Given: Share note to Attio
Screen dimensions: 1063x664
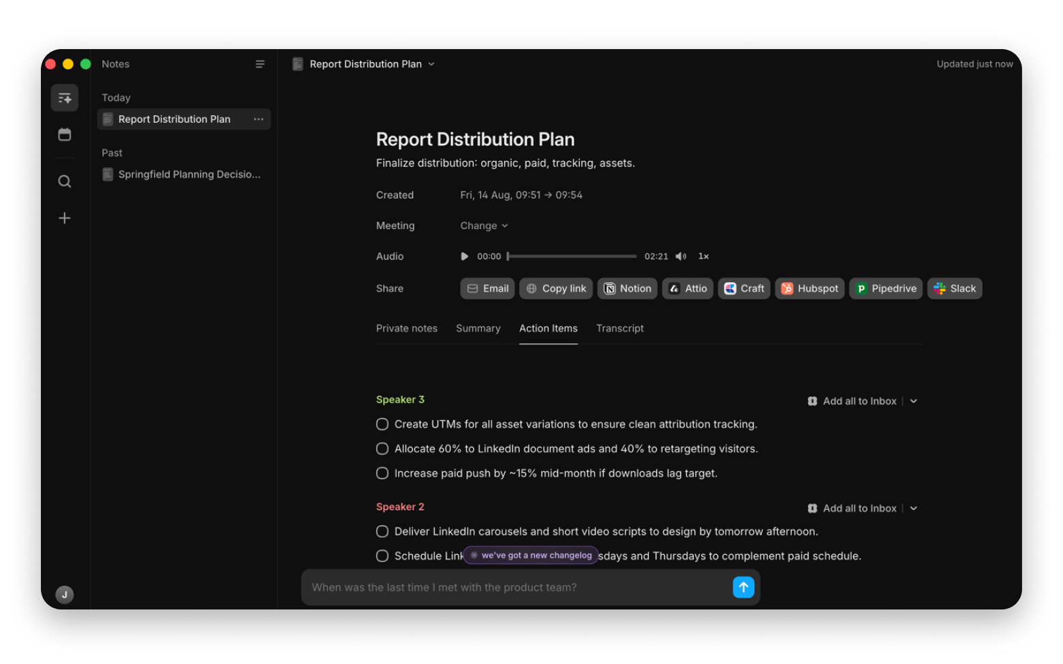Looking at the screenshot, I should pos(688,288).
